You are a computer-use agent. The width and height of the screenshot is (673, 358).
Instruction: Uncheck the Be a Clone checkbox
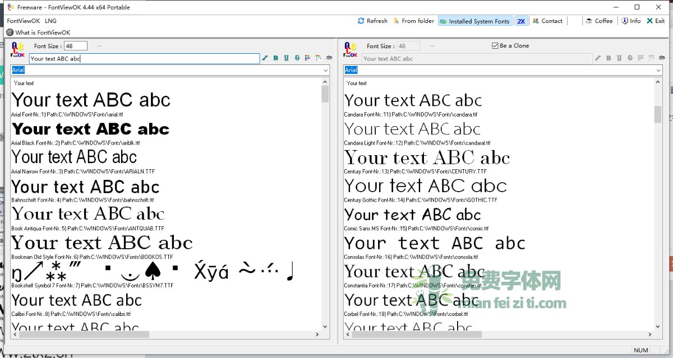(495, 46)
